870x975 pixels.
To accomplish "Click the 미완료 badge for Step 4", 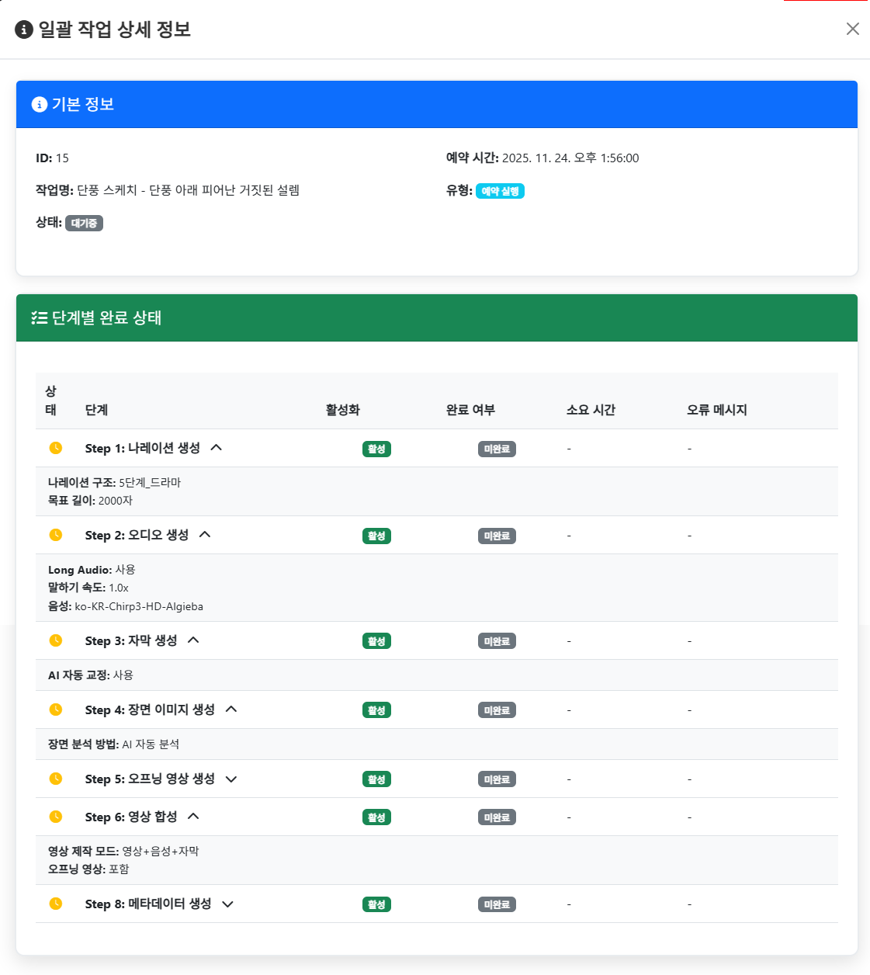I will point(497,710).
